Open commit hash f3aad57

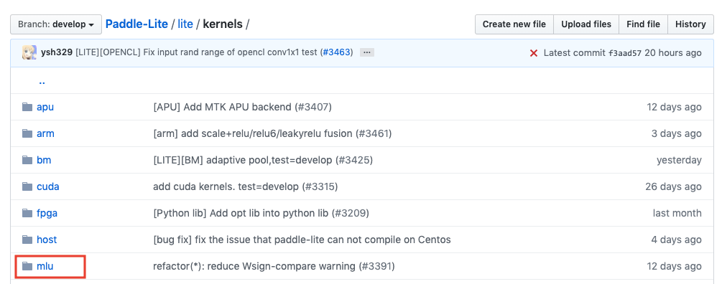coord(625,53)
